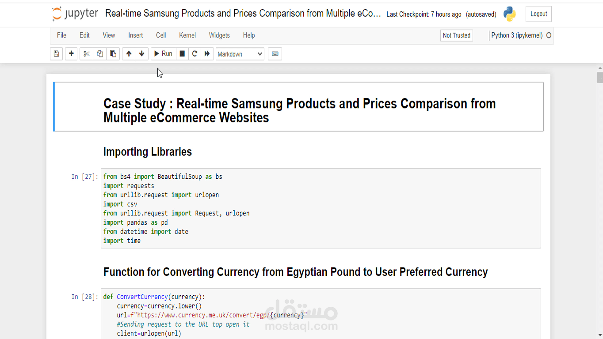Click the In [28] prompt label

point(85,297)
